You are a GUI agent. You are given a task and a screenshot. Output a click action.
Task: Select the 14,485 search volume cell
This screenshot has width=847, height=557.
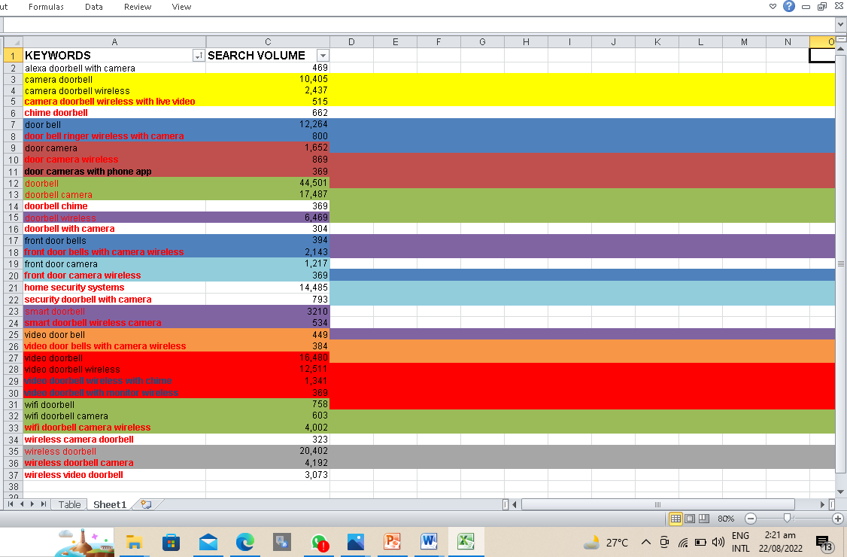[268, 288]
